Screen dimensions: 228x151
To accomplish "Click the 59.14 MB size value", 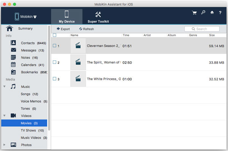I will point(216,46).
